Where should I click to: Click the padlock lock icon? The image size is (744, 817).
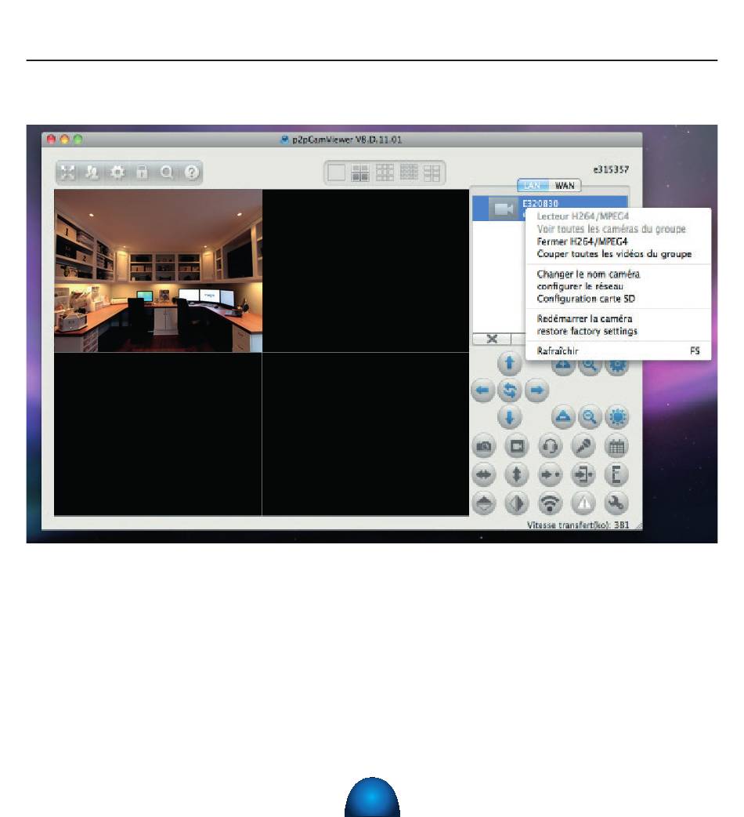142,172
